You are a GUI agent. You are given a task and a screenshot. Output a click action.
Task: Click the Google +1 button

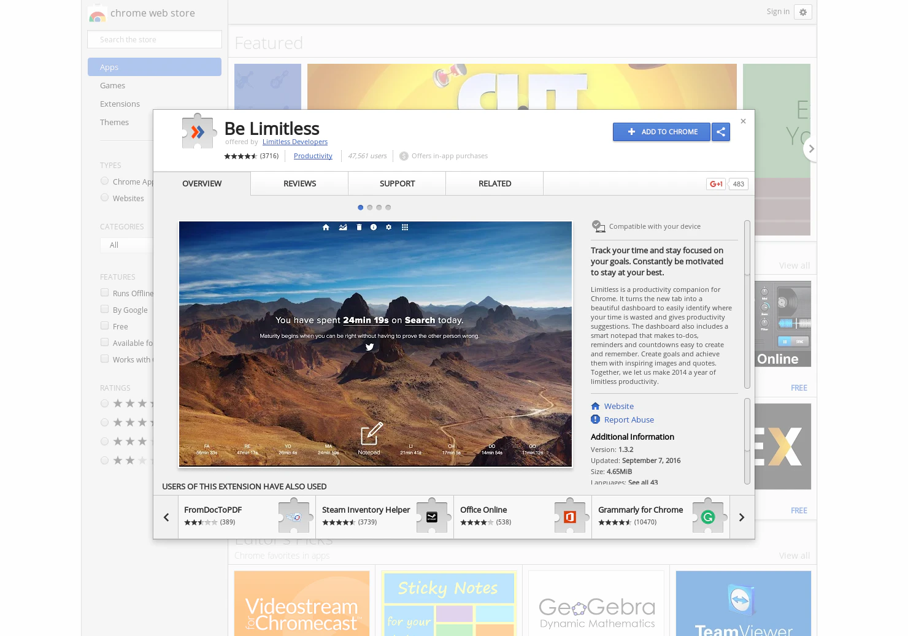click(x=716, y=184)
